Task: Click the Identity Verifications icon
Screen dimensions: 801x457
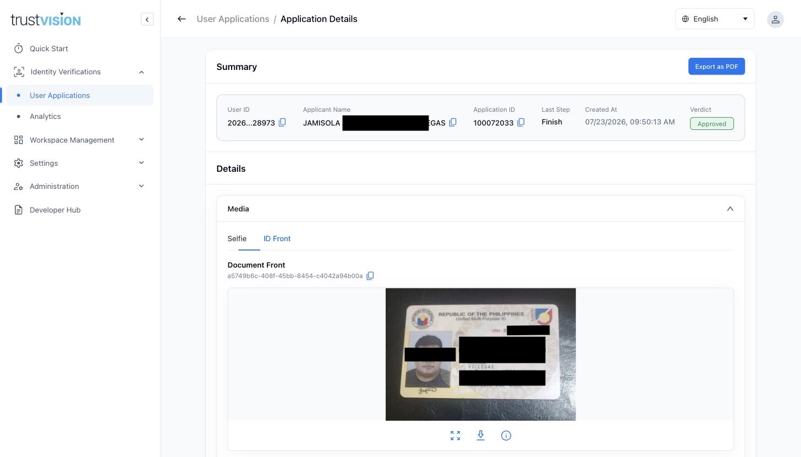Action: point(19,72)
